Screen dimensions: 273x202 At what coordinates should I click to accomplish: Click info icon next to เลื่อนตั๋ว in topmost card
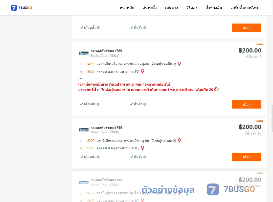(x=98, y=28)
